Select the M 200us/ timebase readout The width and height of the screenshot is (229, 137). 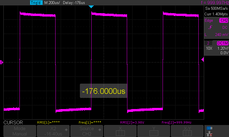pyautogui.click(x=52, y=3)
